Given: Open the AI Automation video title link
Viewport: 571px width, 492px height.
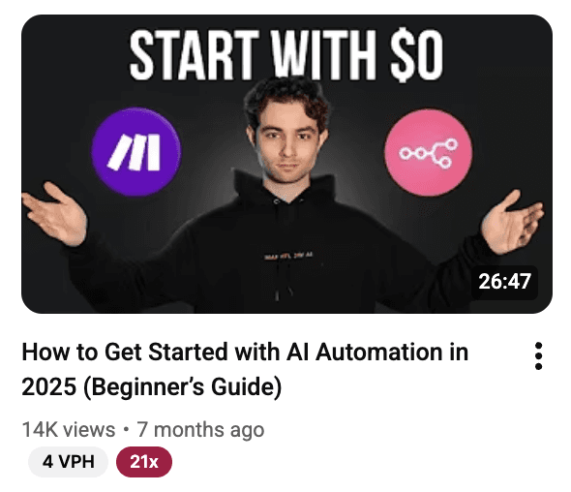Looking at the screenshot, I should click(x=245, y=369).
